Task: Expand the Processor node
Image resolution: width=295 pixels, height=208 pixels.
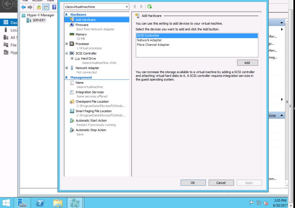Action: pos(67,44)
